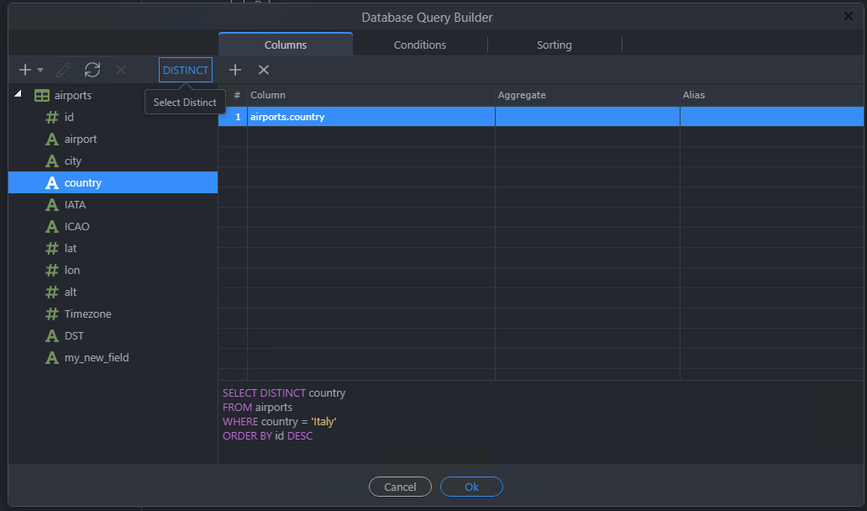Click the remove table X icon
Viewport: 867px width, 511px height.
tap(121, 70)
